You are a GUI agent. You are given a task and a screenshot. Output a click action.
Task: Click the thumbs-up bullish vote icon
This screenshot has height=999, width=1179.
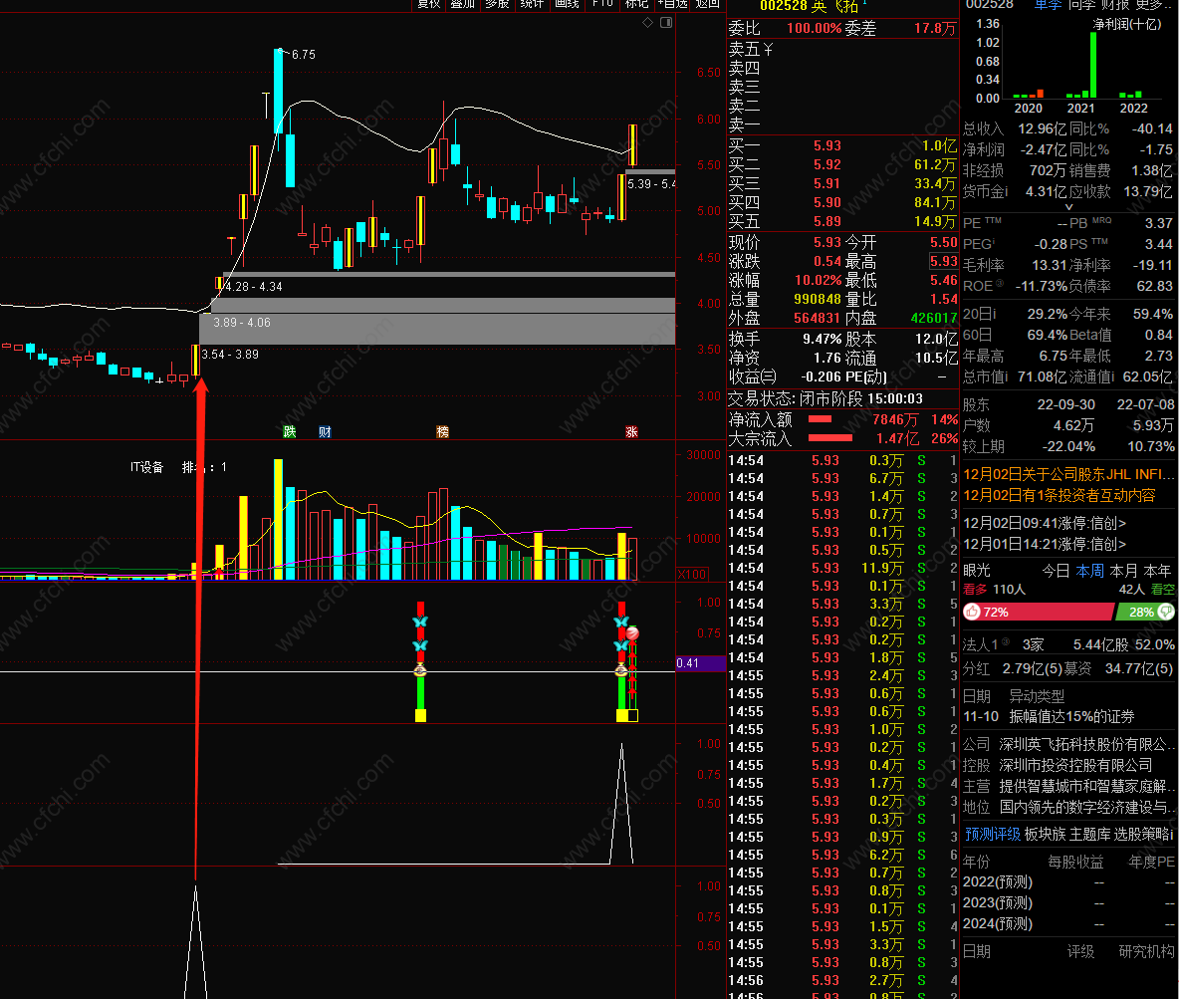click(972, 612)
